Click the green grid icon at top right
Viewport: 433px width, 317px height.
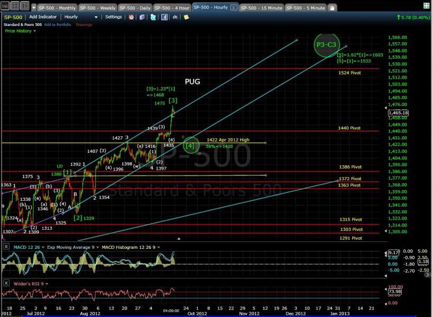point(426,6)
